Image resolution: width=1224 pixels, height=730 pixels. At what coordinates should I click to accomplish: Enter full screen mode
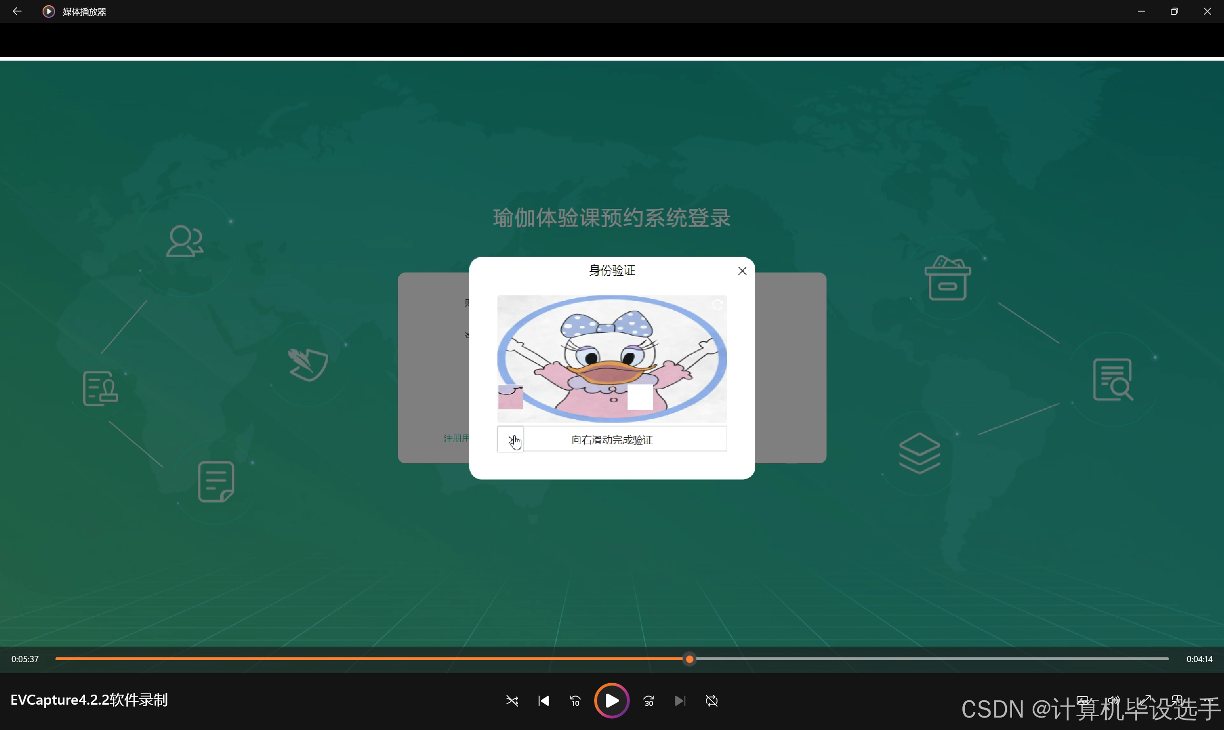click(x=1145, y=699)
